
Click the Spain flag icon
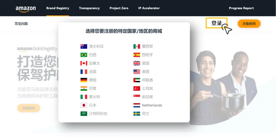click(x=137, y=55)
